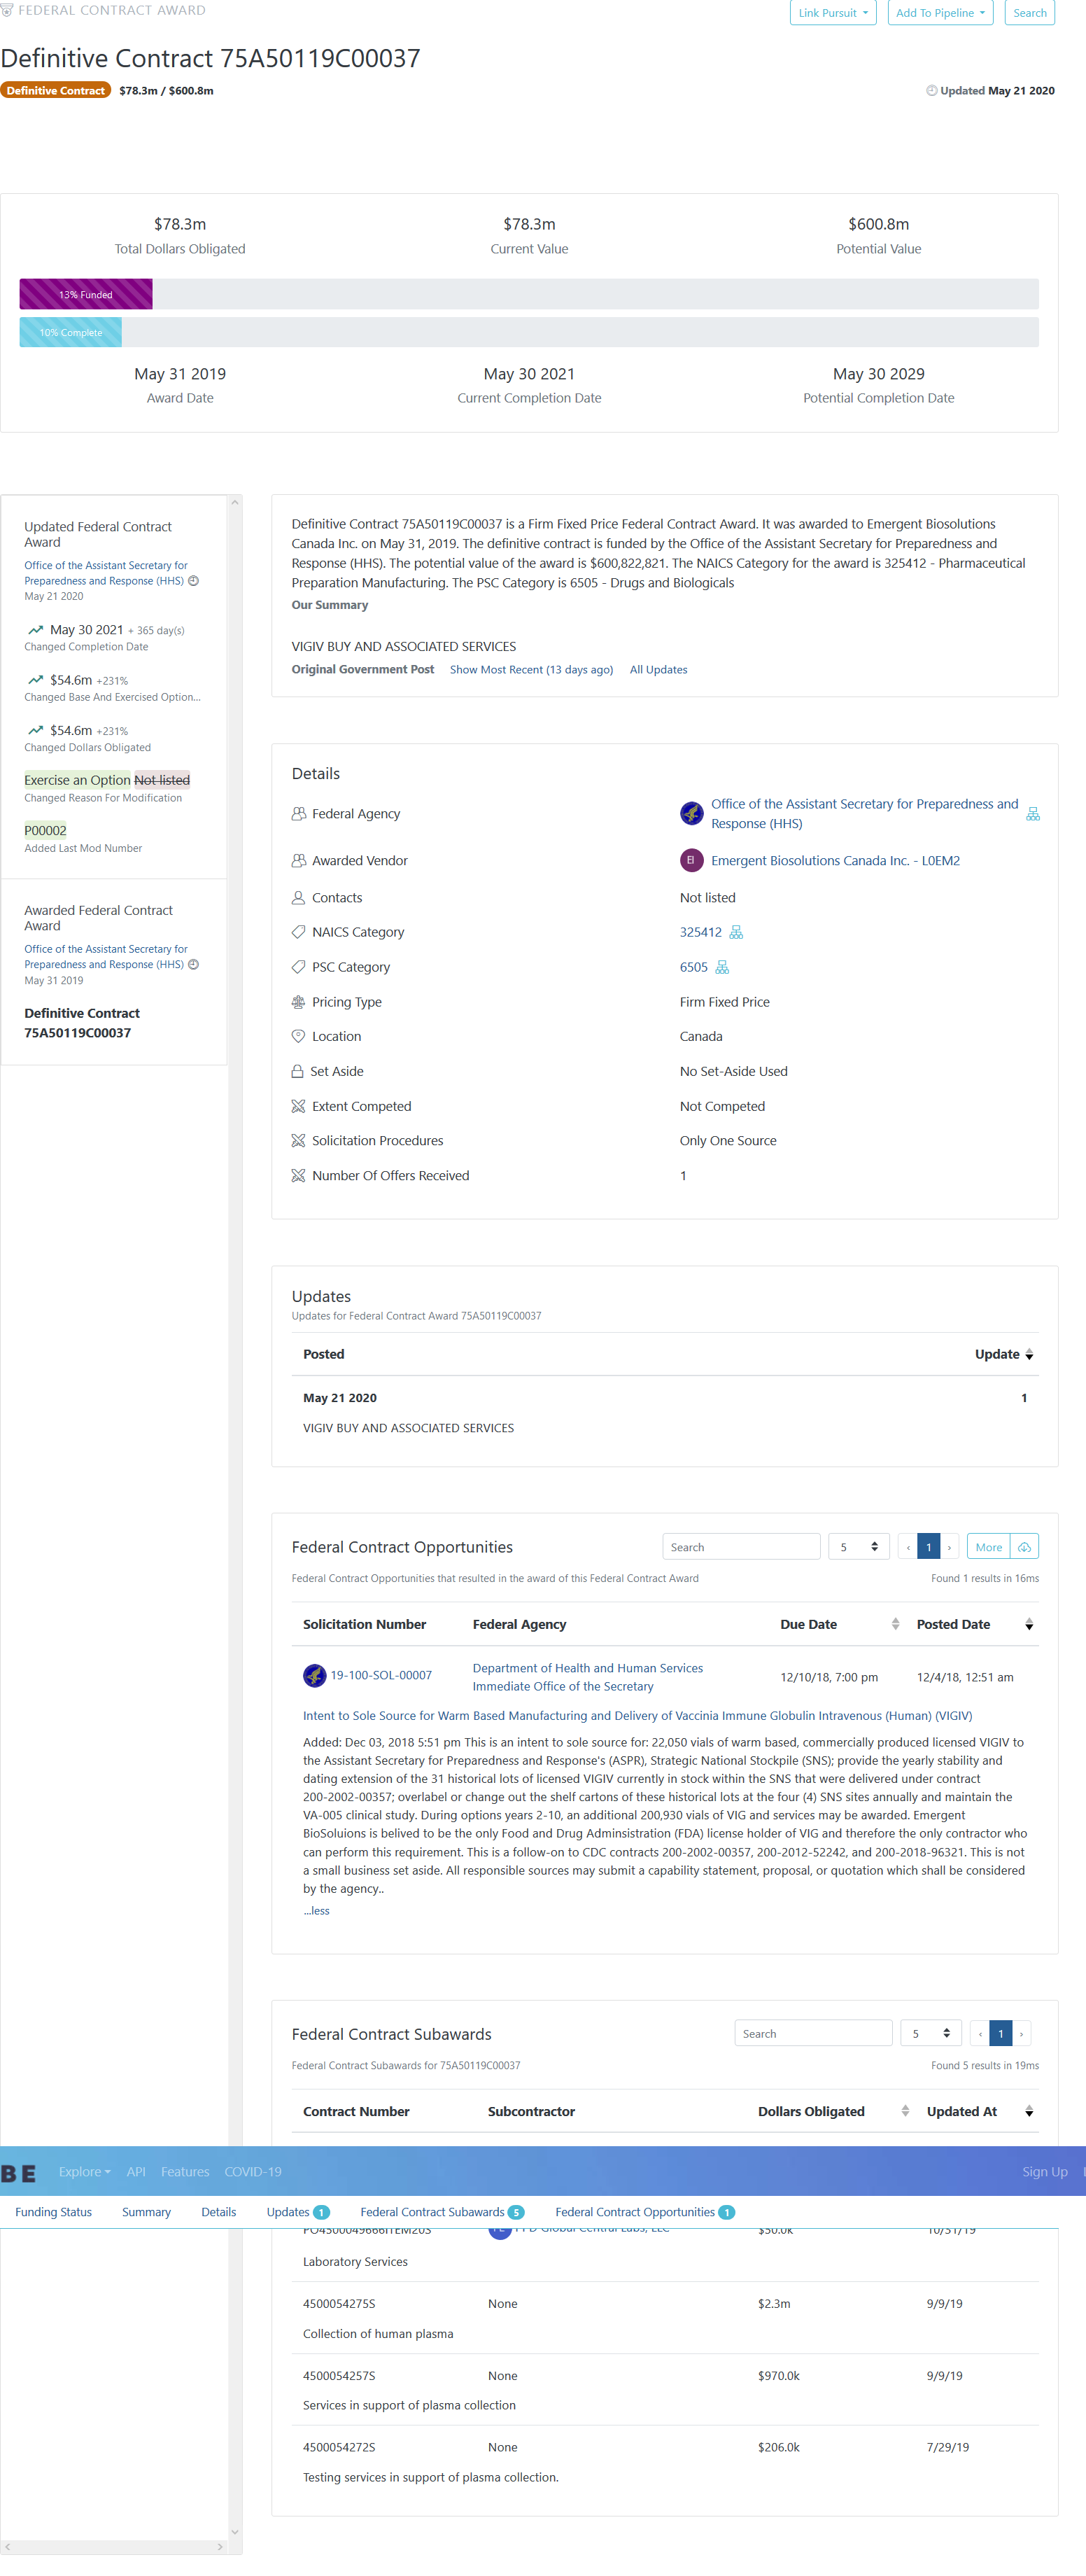
Task: Click the hierarchy icon next to PSC 6505
Action: click(722, 967)
